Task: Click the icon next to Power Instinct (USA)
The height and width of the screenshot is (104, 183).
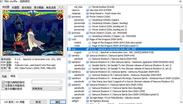Action: 87,17
